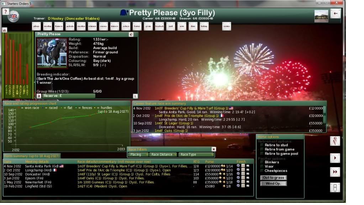Viewport: 364px width, 205px height.
Task: Click the Out to grass button
Action: [274, 178]
